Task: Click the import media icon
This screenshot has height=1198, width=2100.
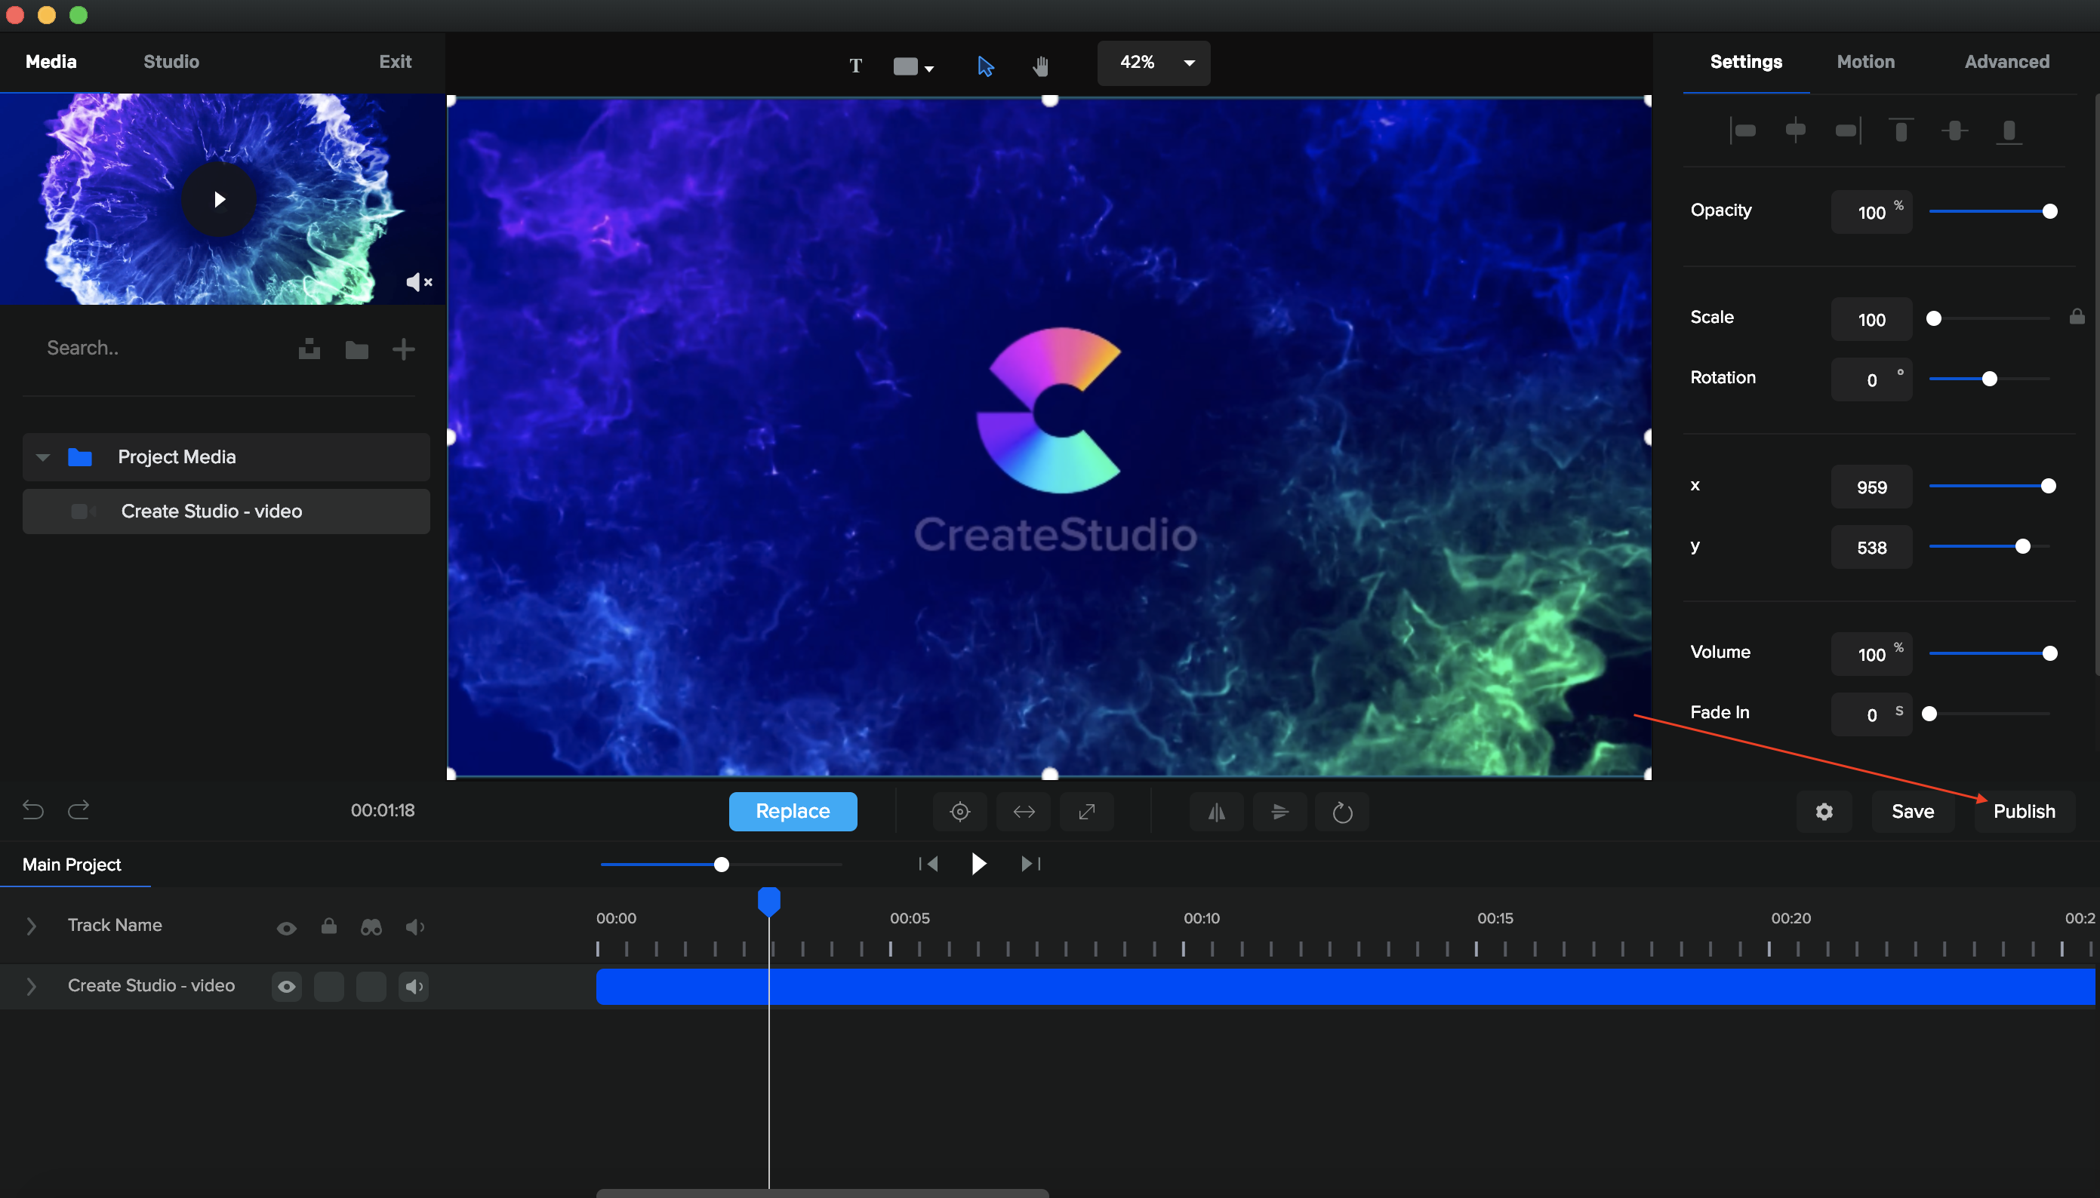Action: (x=309, y=349)
